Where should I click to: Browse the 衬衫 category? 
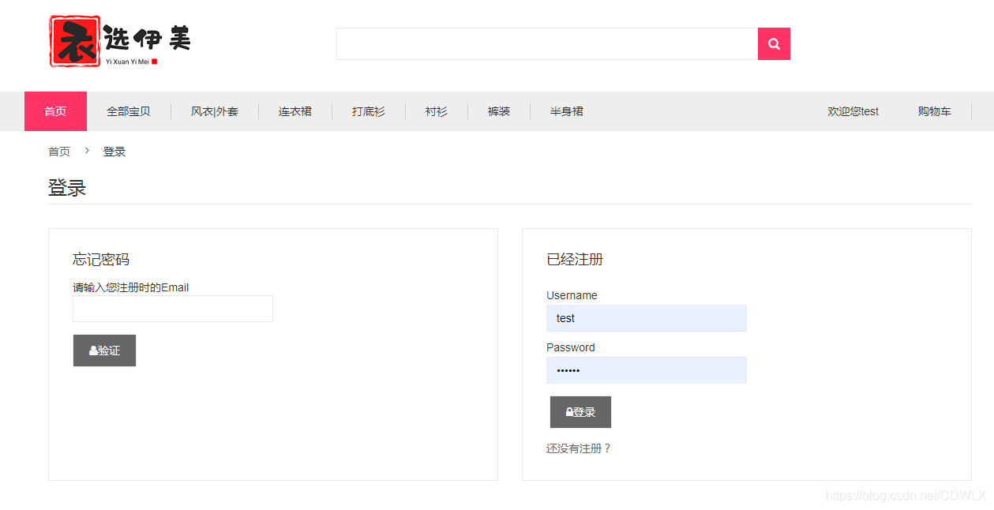point(437,111)
